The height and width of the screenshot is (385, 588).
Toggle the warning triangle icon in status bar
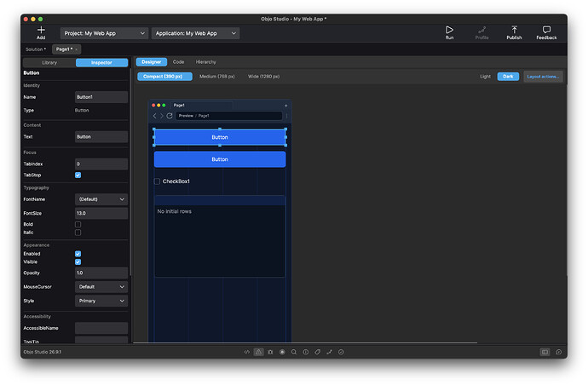[258, 352]
